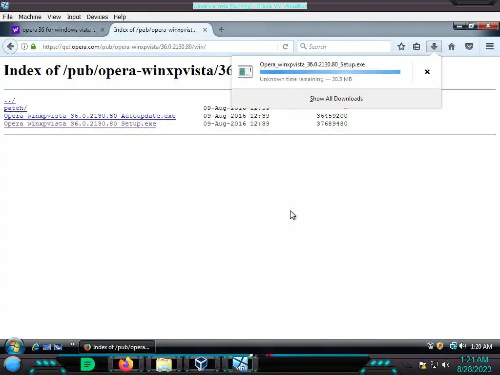Click Firefox 'Index of /pub/opera...' taskbar button
Viewport: 500px width, 375px height.
pos(117,347)
